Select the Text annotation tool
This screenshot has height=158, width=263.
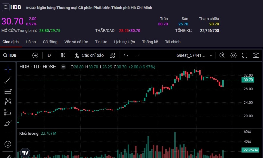pos(8,134)
